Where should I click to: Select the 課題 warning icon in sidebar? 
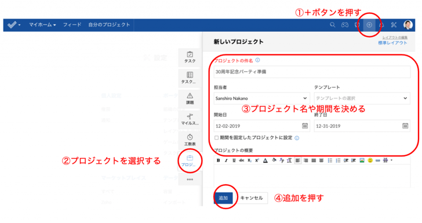[190, 98]
